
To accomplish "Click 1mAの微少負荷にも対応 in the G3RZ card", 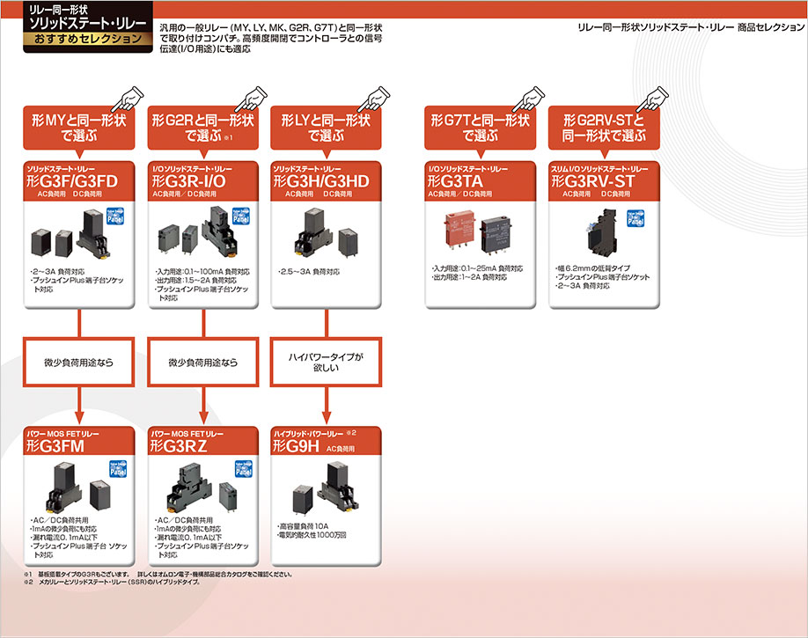I will click(x=188, y=529).
